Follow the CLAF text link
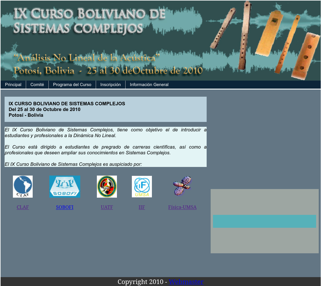The height and width of the screenshot is (286, 321). coord(23,207)
